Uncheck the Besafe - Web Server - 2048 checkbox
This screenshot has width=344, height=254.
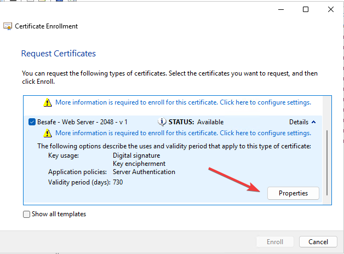tap(32, 122)
